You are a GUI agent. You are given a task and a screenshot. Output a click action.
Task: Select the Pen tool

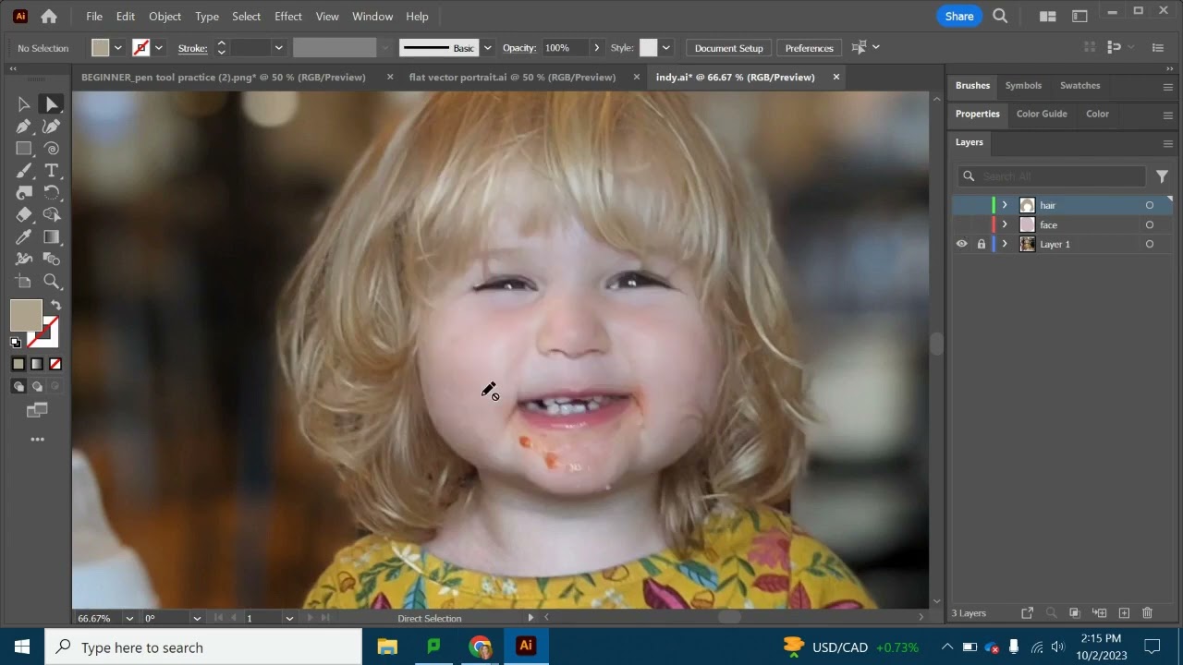pos(24,127)
